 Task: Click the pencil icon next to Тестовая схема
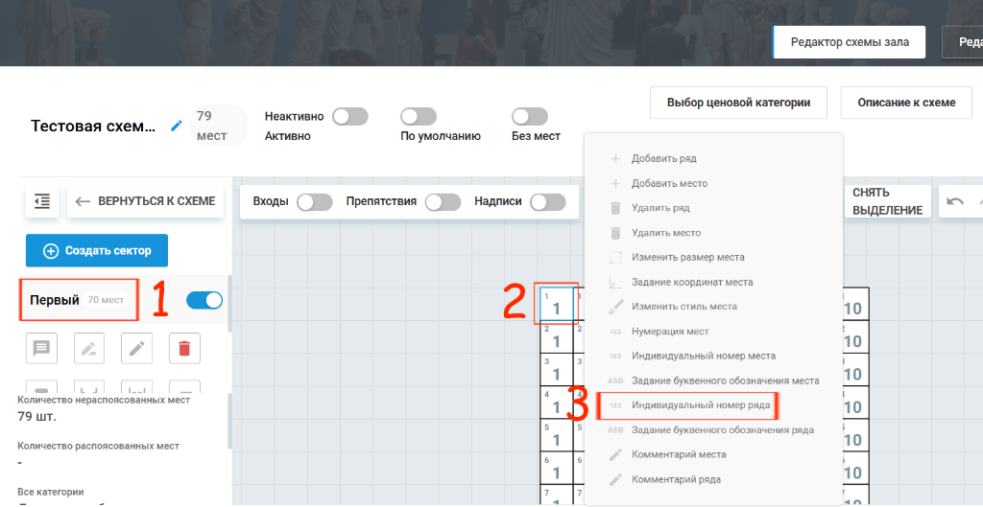pos(177,127)
